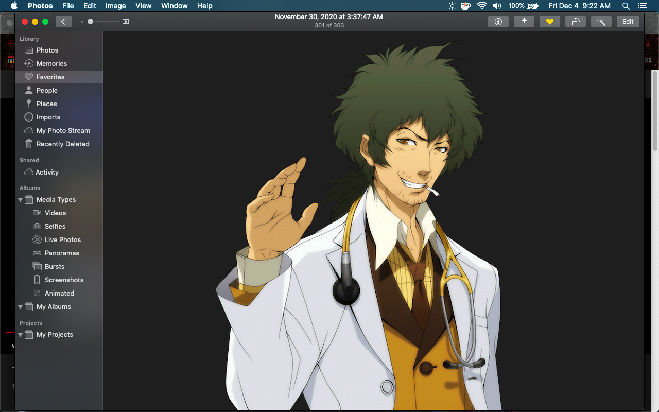The height and width of the screenshot is (412, 659).
Task: Show photo info with the Info button
Action: 498,22
